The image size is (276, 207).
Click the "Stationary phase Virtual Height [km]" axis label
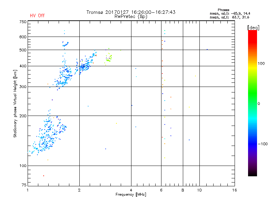tap(15, 103)
